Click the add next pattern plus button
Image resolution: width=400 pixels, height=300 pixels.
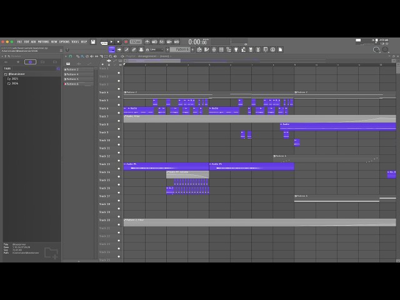[192, 49]
